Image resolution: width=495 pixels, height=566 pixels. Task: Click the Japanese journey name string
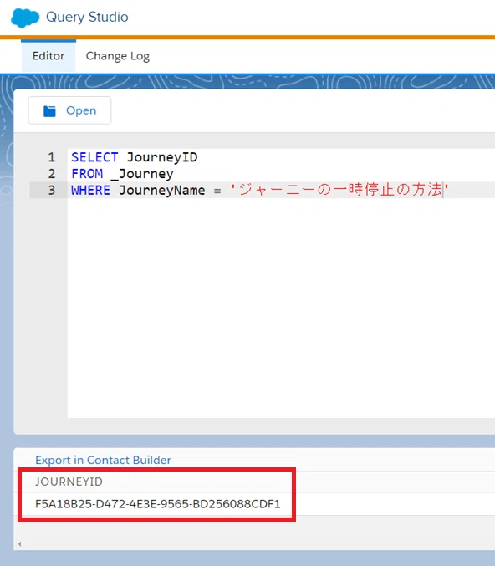click(339, 190)
